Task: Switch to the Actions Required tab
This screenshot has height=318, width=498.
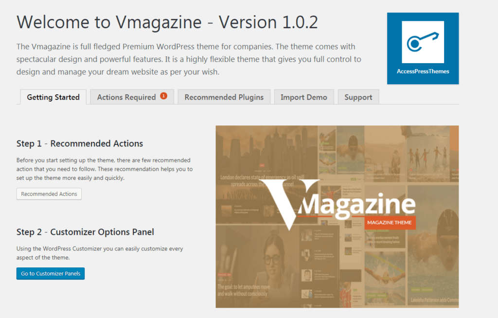Action: point(132,97)
